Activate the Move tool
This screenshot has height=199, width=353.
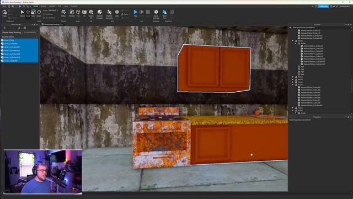point(28,13)
